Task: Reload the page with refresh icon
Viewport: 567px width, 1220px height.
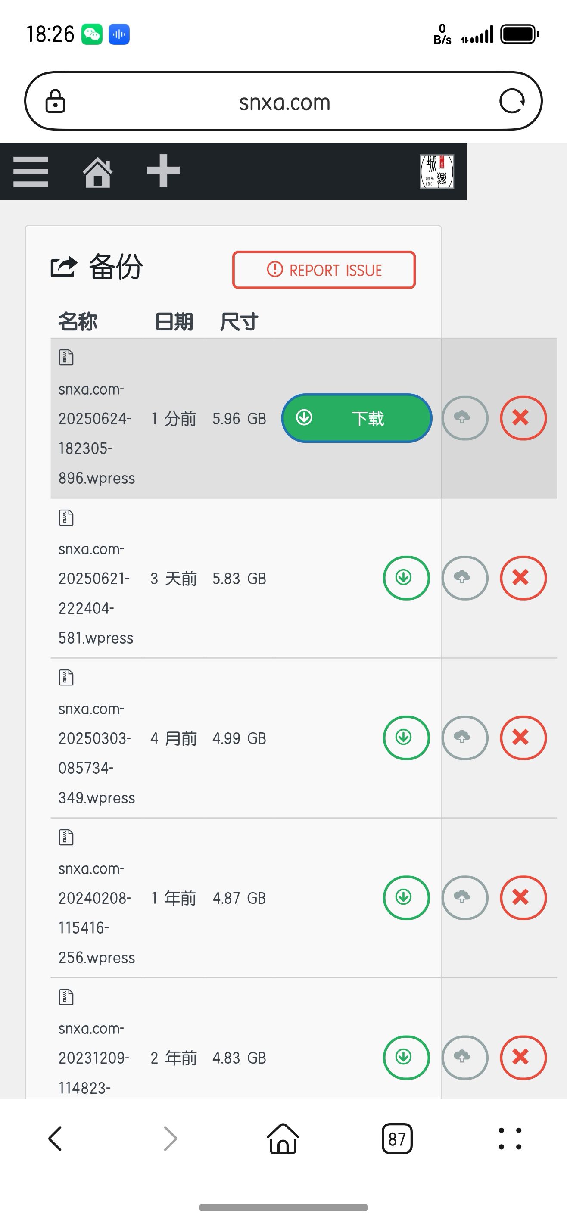Action: pyautogui.click(x=512, y=101)
